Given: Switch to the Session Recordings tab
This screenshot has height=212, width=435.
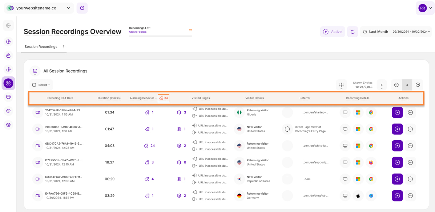Looking at the screenshot, I should pos(41,47).
